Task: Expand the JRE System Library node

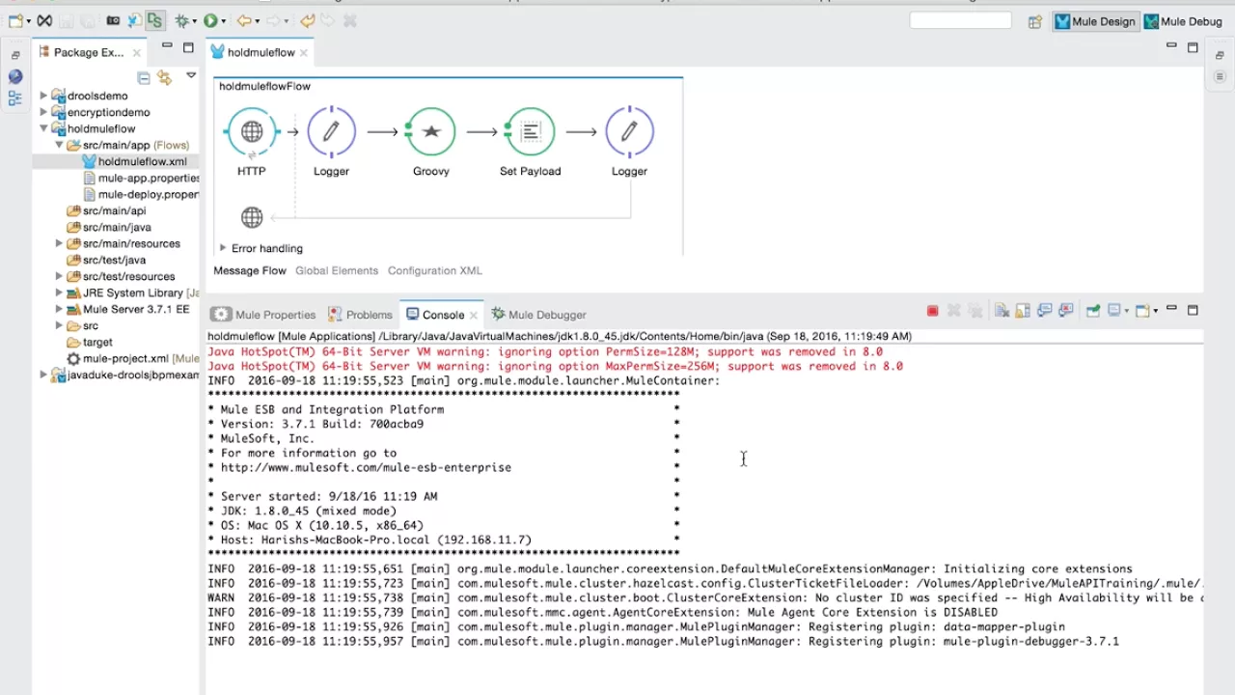Action: tap(59, 292)
